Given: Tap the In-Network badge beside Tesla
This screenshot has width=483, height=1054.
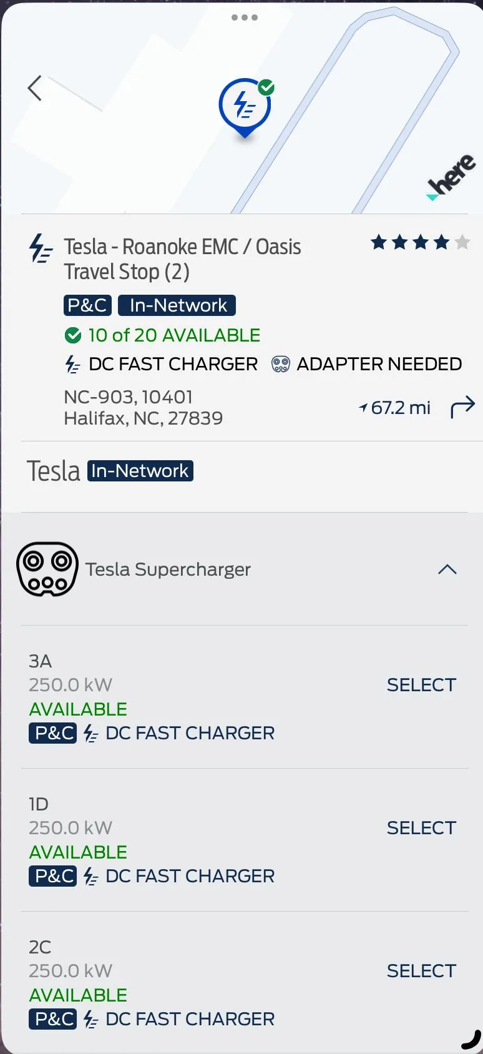Looking at the screenshot, I should point(140,471).
